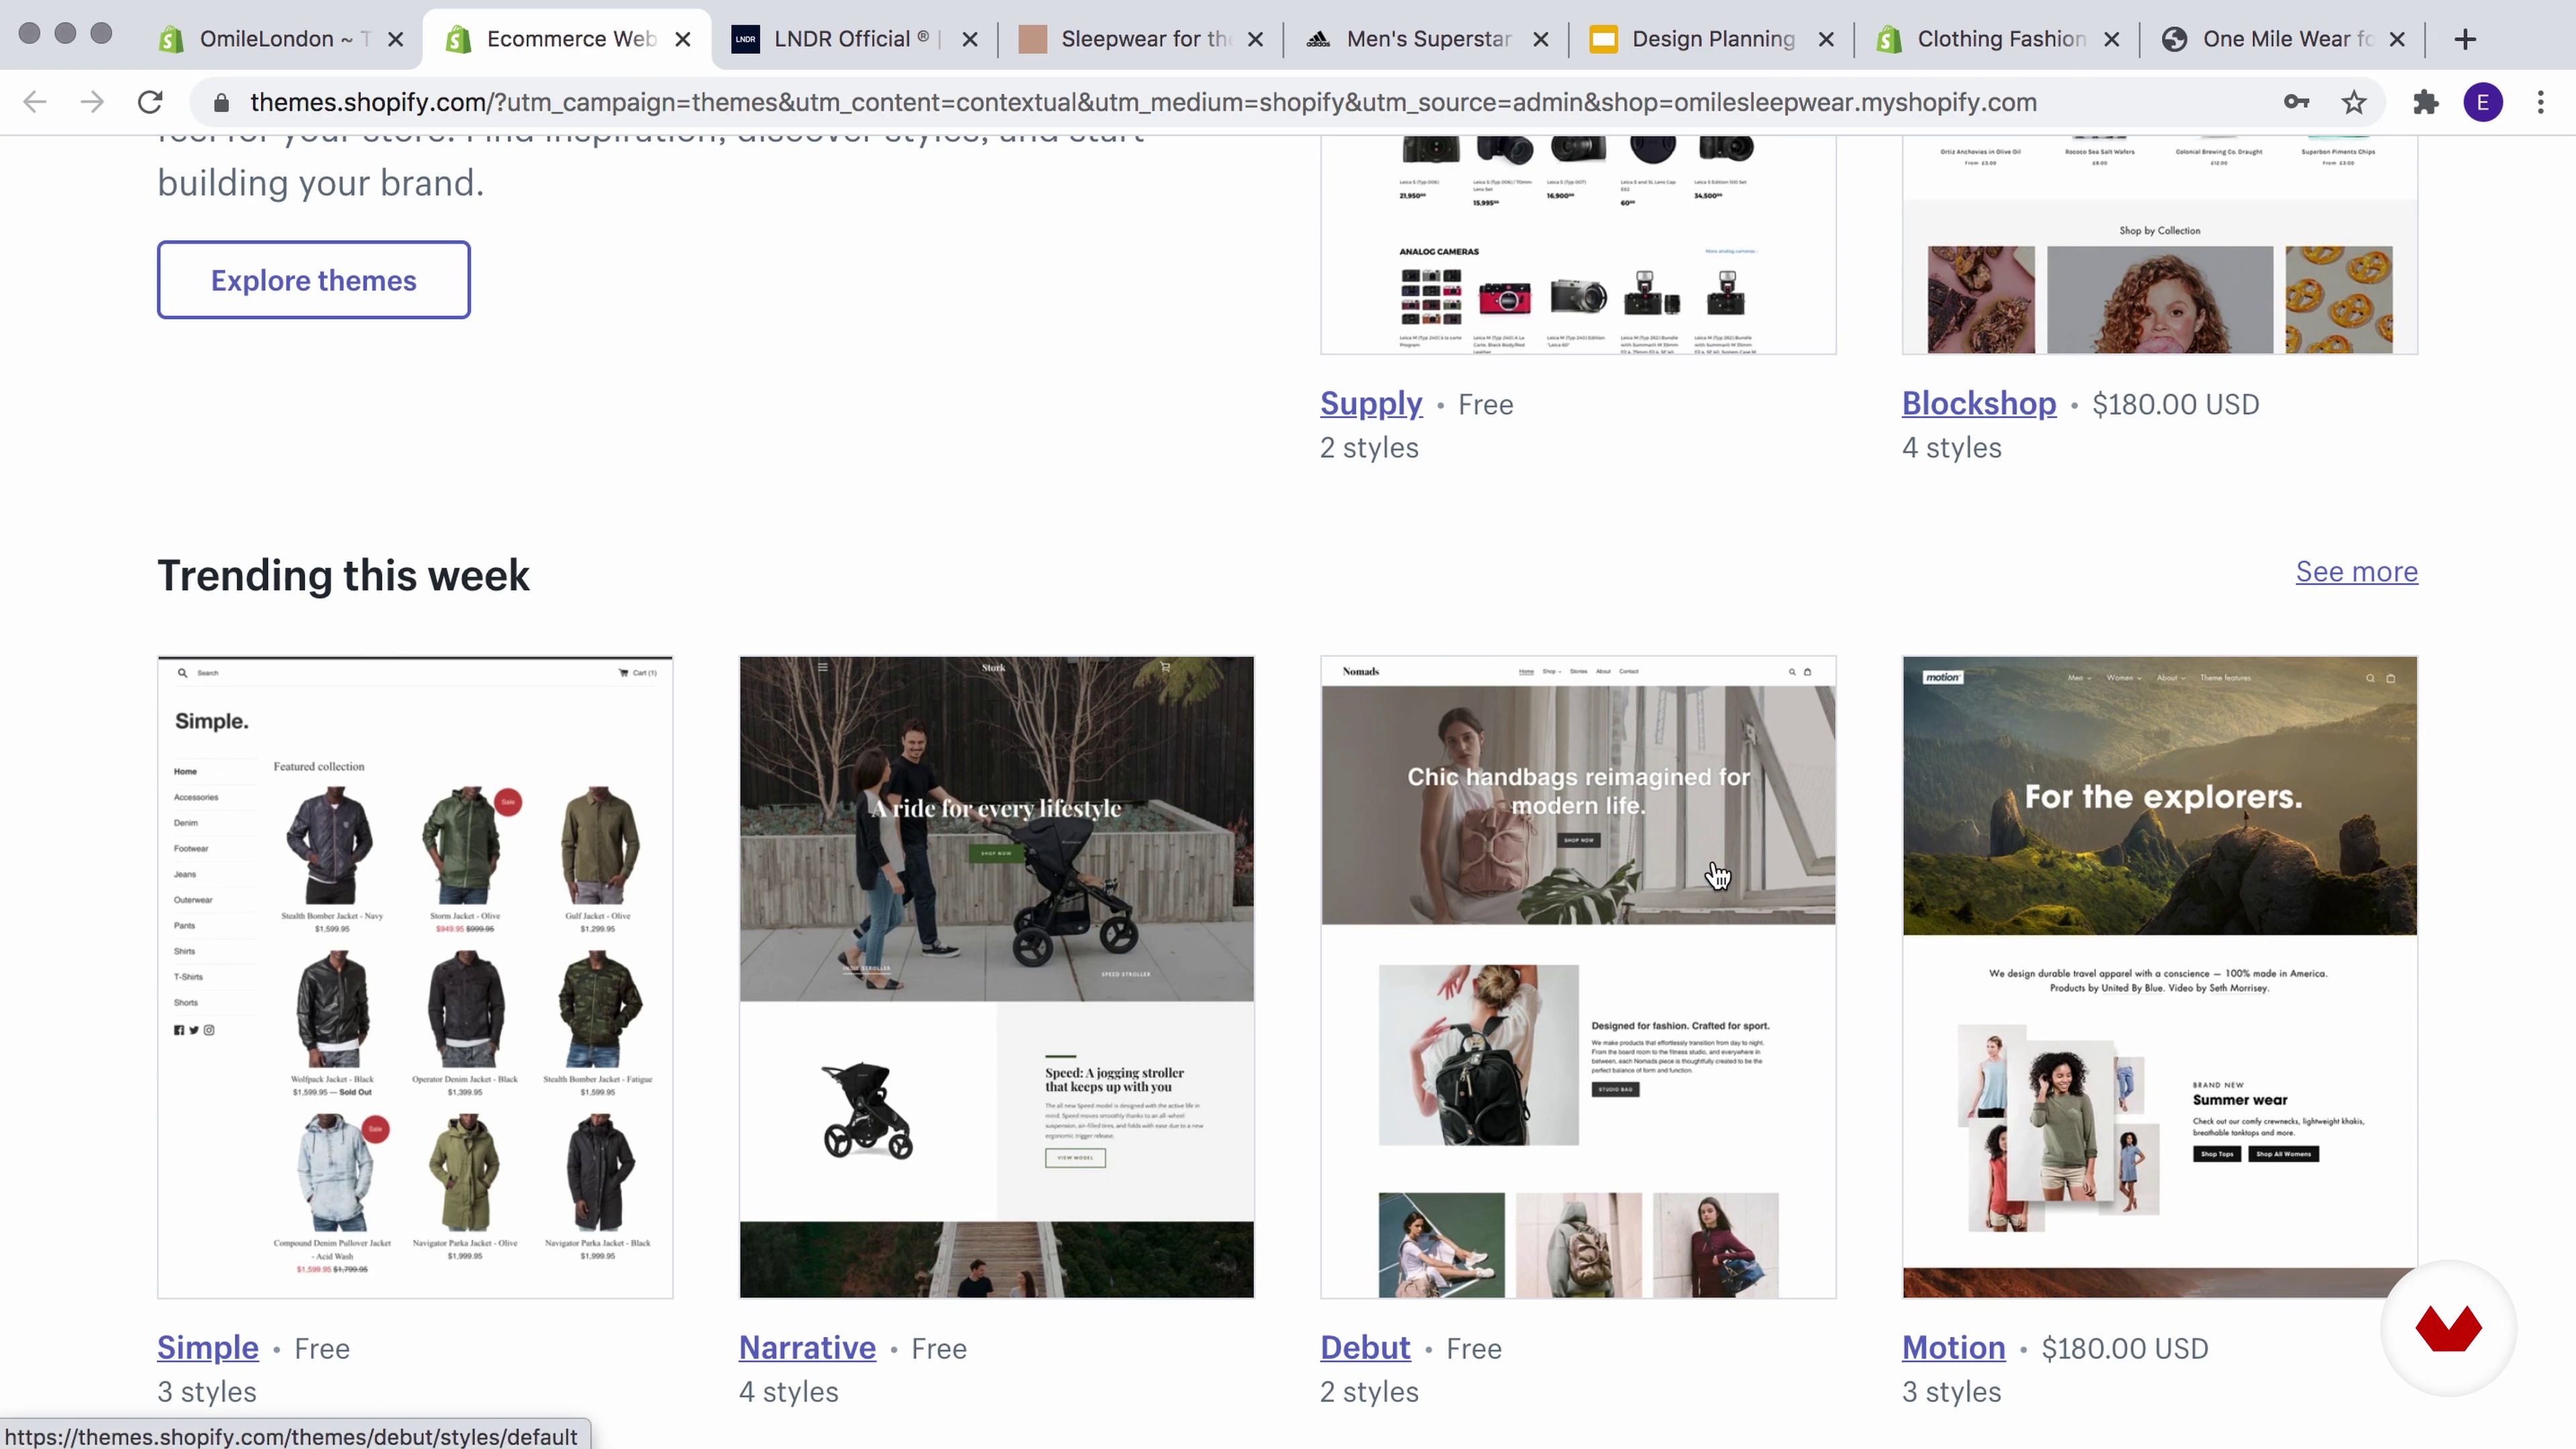Close the Sleepwear tab
The width and height of the screenshot is (2576, 1449).
(x=1256, y=39)
